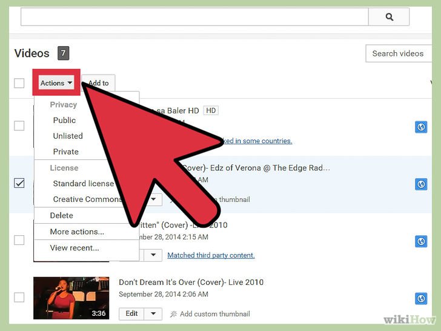Check the box for the September 28 2:15 AM video
Image resolution: width=441 pixels, height=331 pixels.
[x=19, y=240]
